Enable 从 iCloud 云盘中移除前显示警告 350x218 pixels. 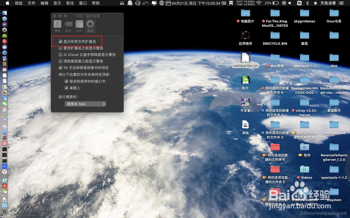point(60,54)
